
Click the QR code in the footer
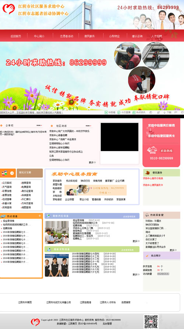(151, 322)
